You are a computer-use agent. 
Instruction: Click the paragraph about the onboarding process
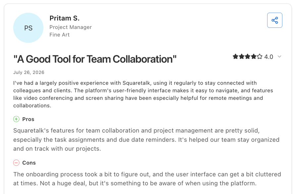click(x=147, y=179)
